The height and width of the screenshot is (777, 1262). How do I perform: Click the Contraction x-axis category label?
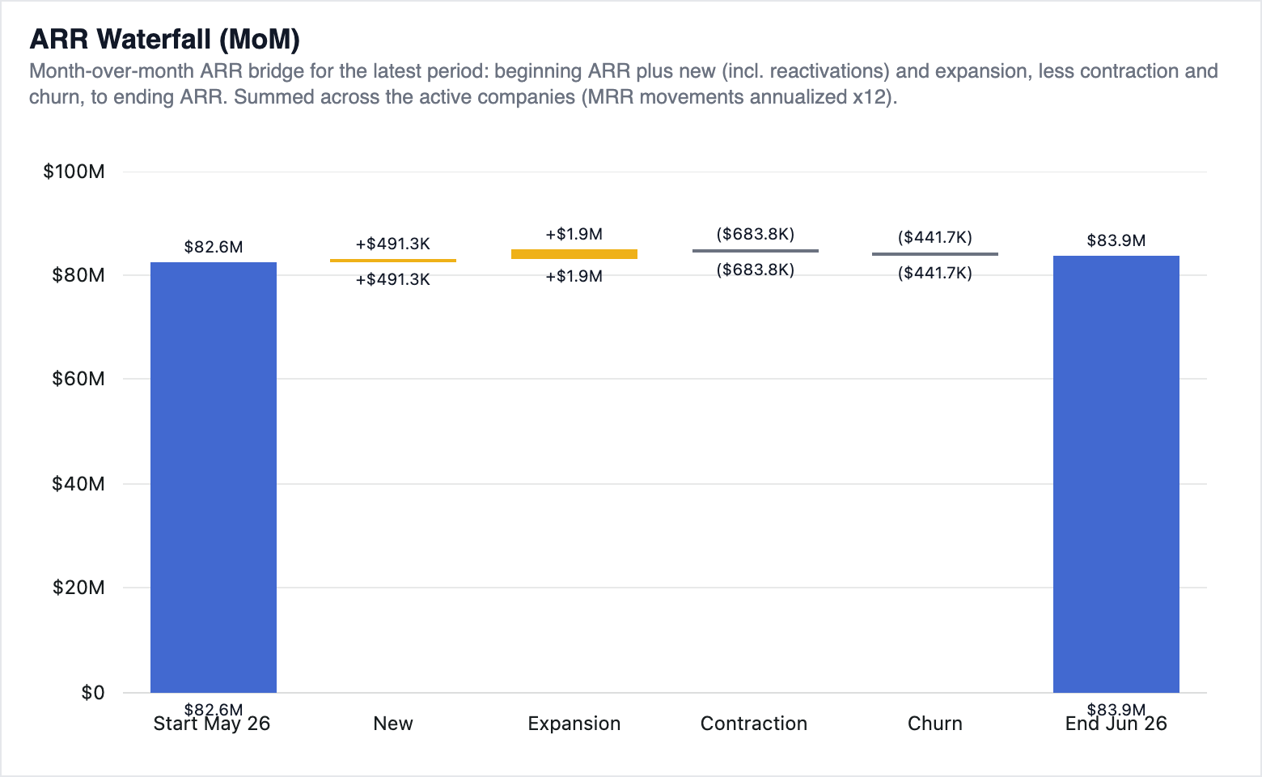(x=754, y=724)
